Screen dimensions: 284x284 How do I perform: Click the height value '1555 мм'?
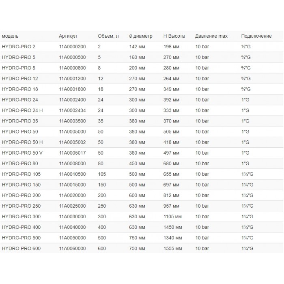(172, 248)
